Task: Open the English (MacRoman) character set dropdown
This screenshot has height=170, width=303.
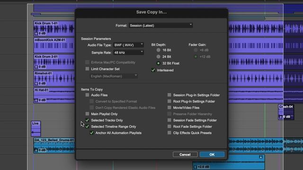Action: coord(114,76)
